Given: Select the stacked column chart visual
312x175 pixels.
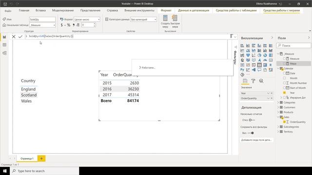Looking at the screenshot, I should [x=248, y=46].
